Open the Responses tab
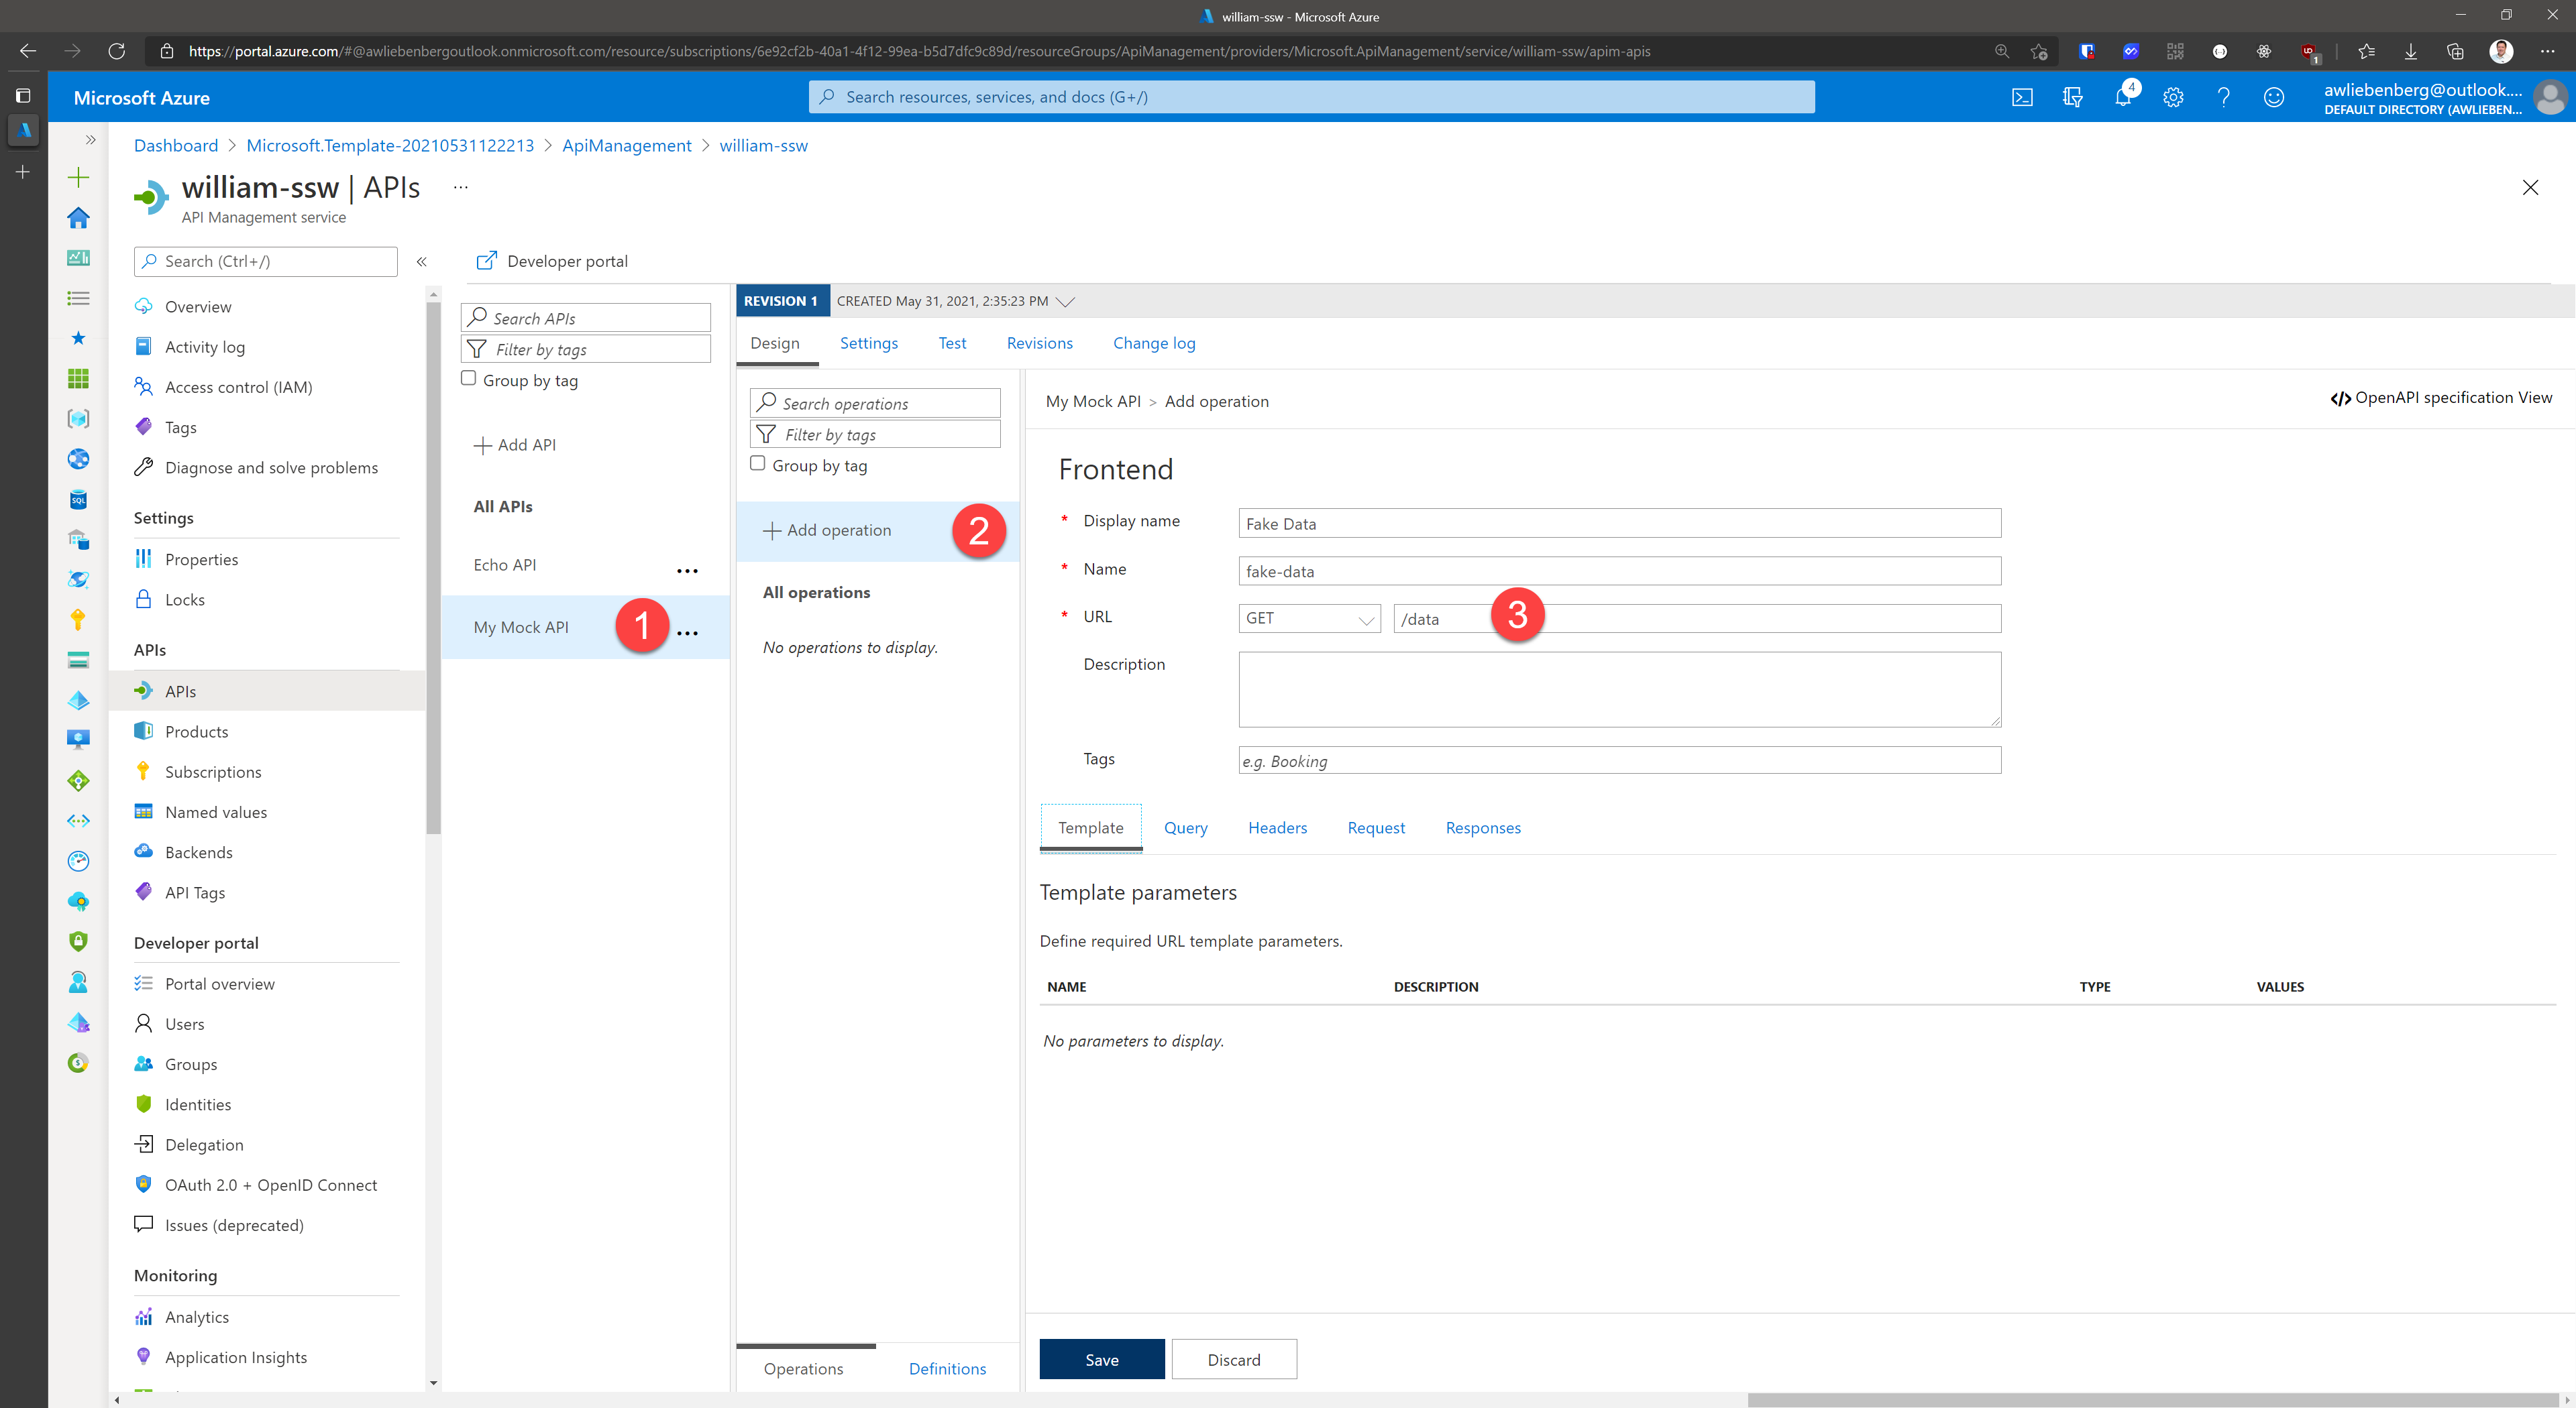Viewport: 2576px width, 1408px height. (x=1482, y=827)
